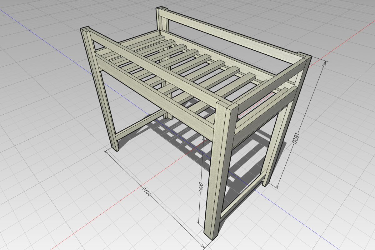Select the 1400 height dimension label
Viewport: 375px width, 250px height.
pyautogui.click(x=201, y=187)
